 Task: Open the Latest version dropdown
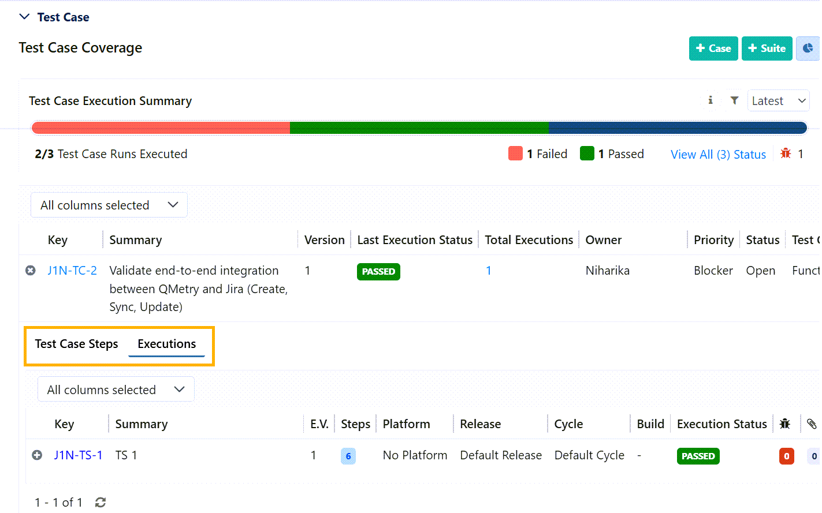pos(778,101)
